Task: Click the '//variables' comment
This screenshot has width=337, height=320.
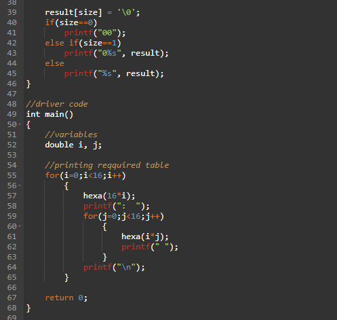Action: (x=71, y=135)
